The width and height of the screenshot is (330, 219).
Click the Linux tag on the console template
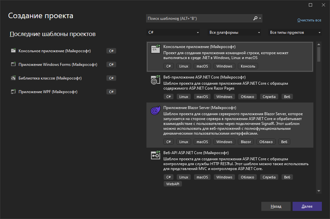pos(184,66)
